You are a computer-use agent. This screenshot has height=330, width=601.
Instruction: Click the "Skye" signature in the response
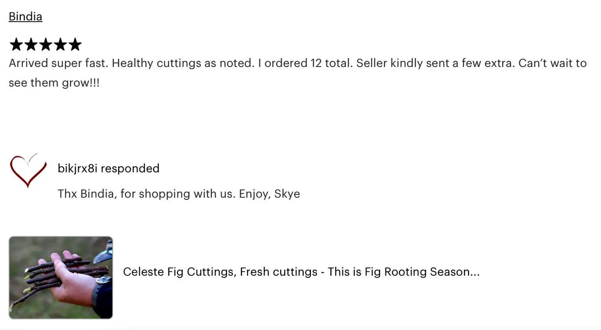tap(287, 194)
